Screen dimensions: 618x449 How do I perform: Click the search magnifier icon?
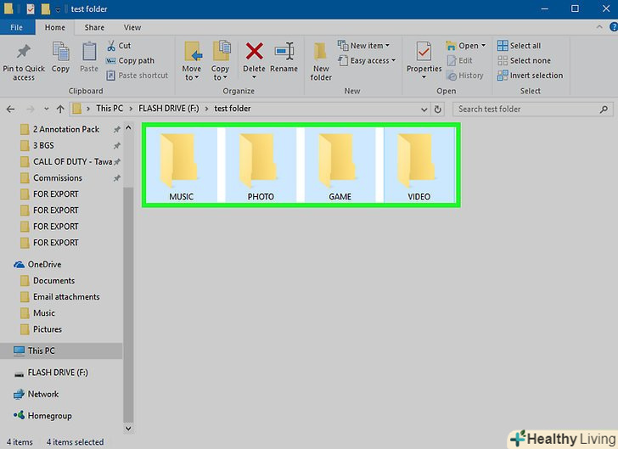604,109
